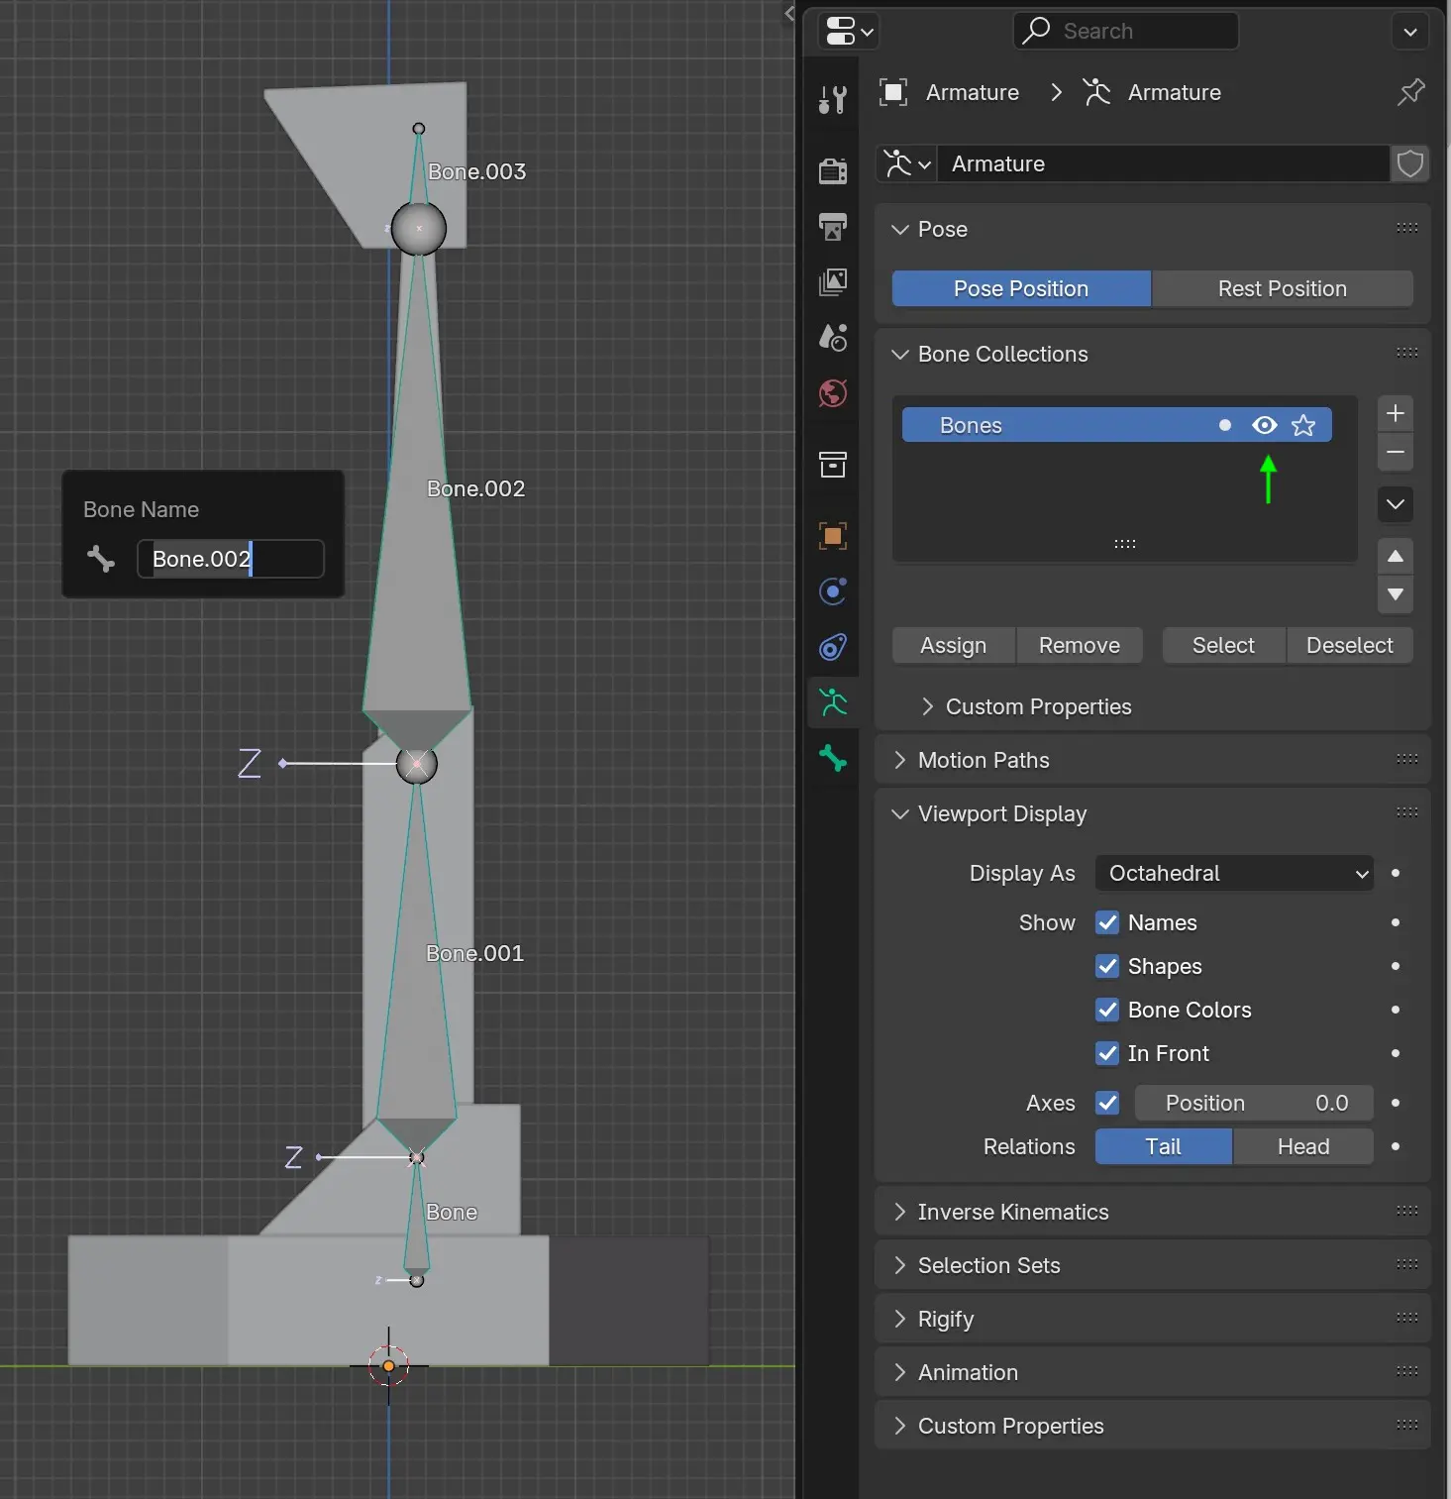Set Relations to Head
The image size is (1451, 1499).
coord(1302,1146)
